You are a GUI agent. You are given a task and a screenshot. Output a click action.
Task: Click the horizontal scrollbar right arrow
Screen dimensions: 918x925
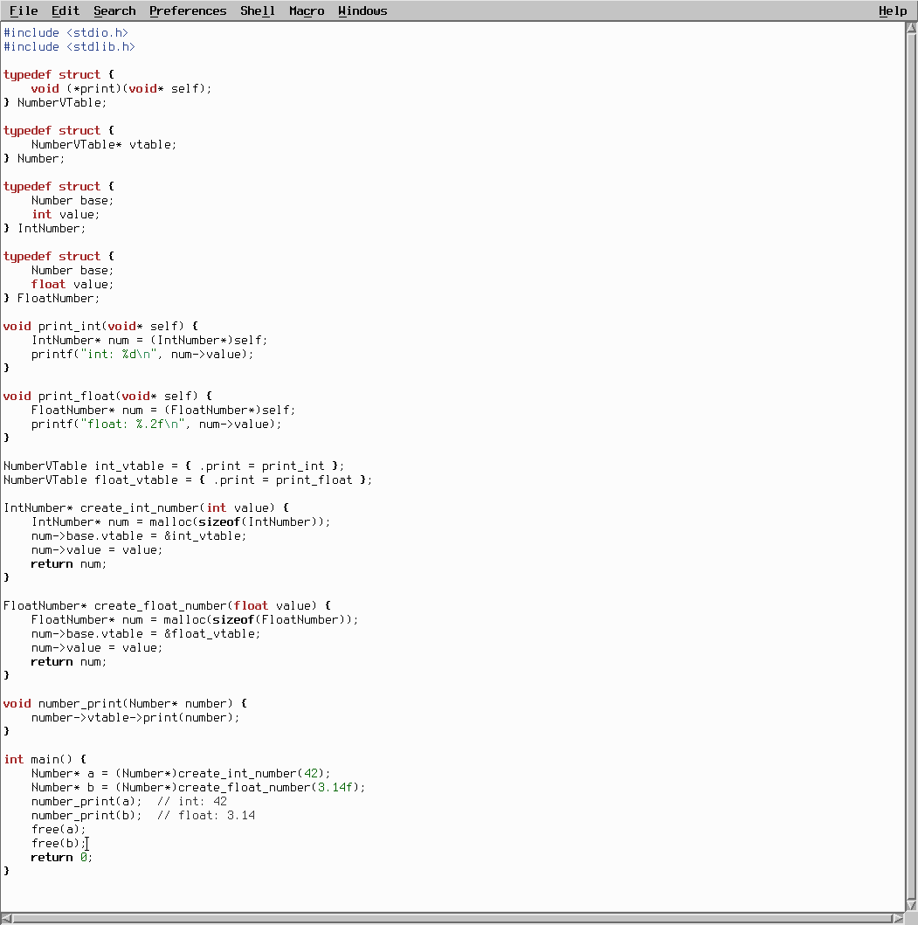[x=897, y=918]
